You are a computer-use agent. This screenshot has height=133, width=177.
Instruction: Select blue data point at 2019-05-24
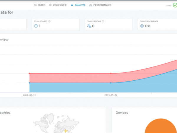click(x=111, y=83)
